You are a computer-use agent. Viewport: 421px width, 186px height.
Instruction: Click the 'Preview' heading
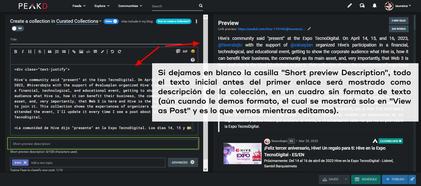[229, 23]
